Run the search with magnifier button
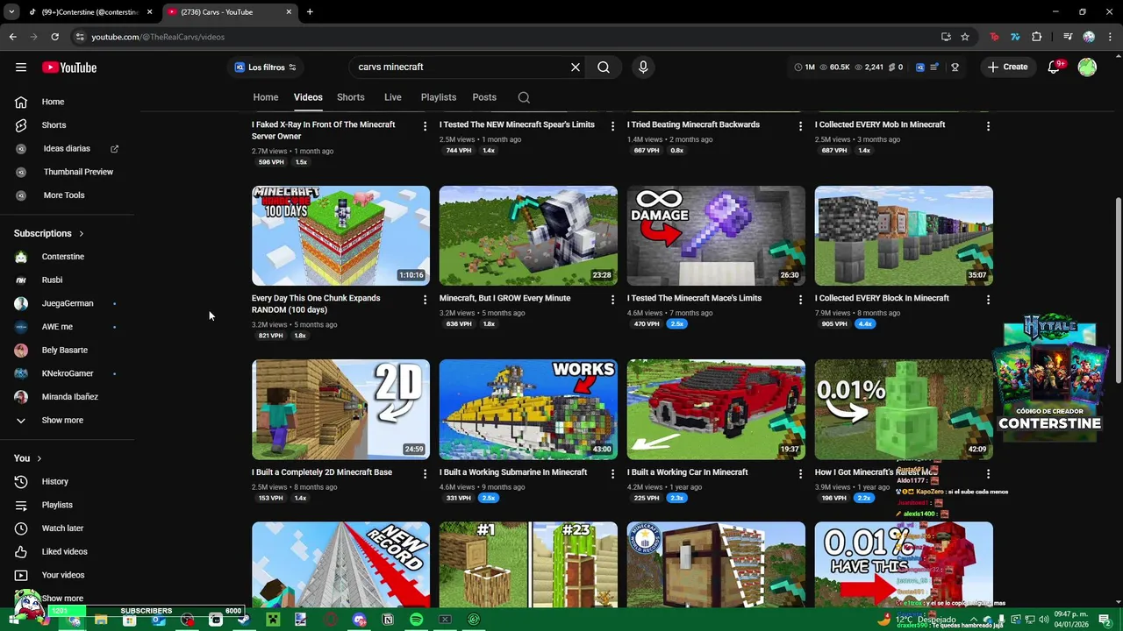Screen dimensions: 1123x631 pyautogui.click(x=604, y=67)
